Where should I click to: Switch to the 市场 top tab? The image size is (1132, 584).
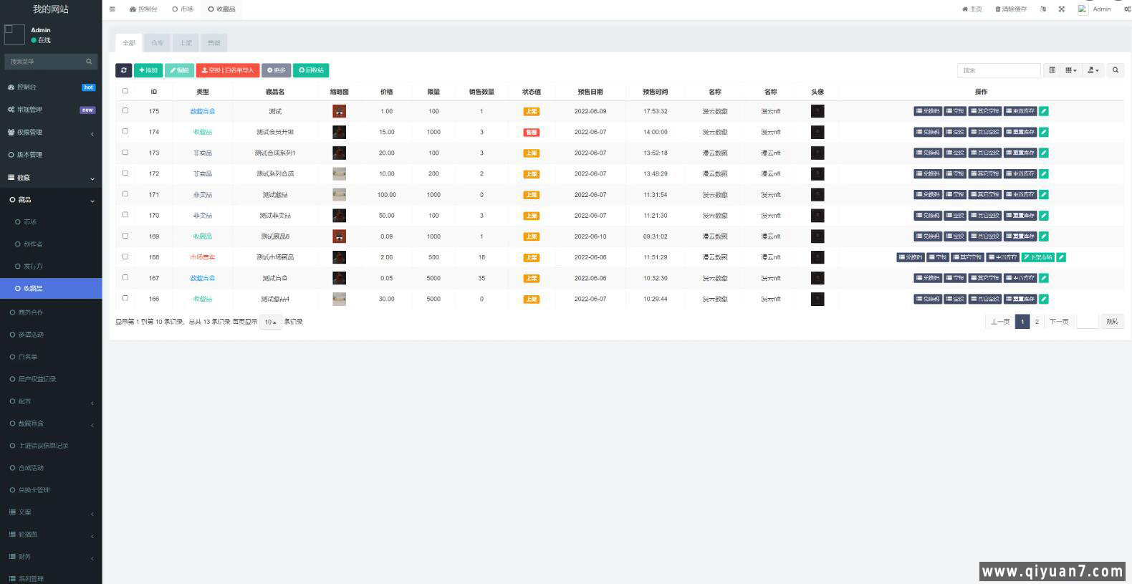[183, 9]
